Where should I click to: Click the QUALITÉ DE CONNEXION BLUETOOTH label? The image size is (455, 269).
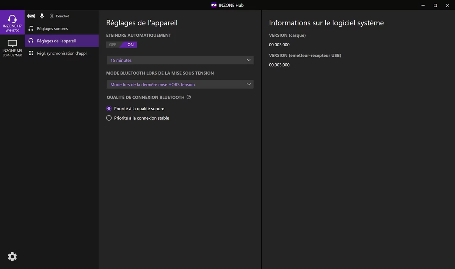(x=146, y=97)
